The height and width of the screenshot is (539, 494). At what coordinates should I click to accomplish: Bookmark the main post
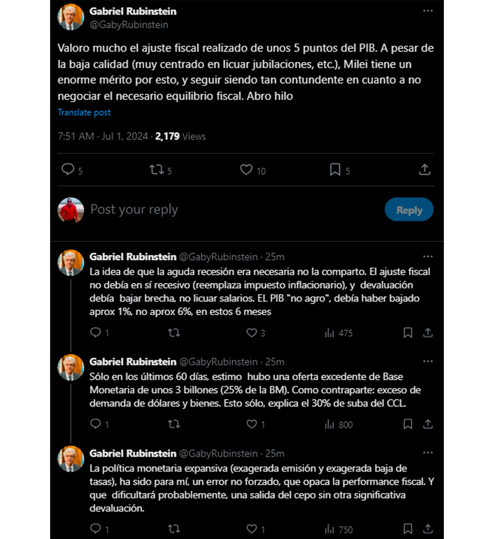335,170
